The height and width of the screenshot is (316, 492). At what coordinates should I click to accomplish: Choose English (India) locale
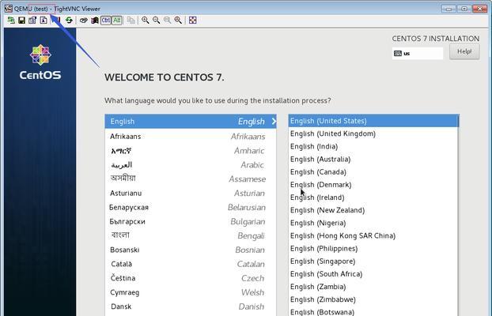pos(373,146)
